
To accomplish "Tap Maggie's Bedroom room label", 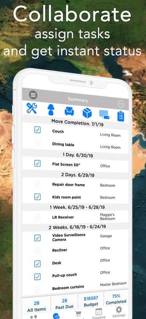I will [108, 217].
